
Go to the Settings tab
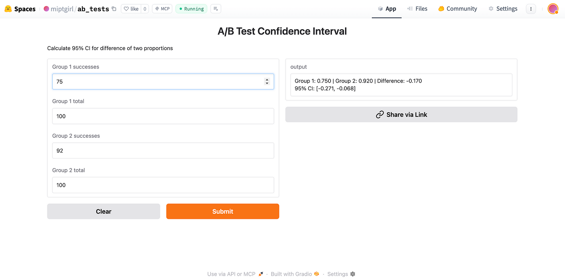[503, 9]
